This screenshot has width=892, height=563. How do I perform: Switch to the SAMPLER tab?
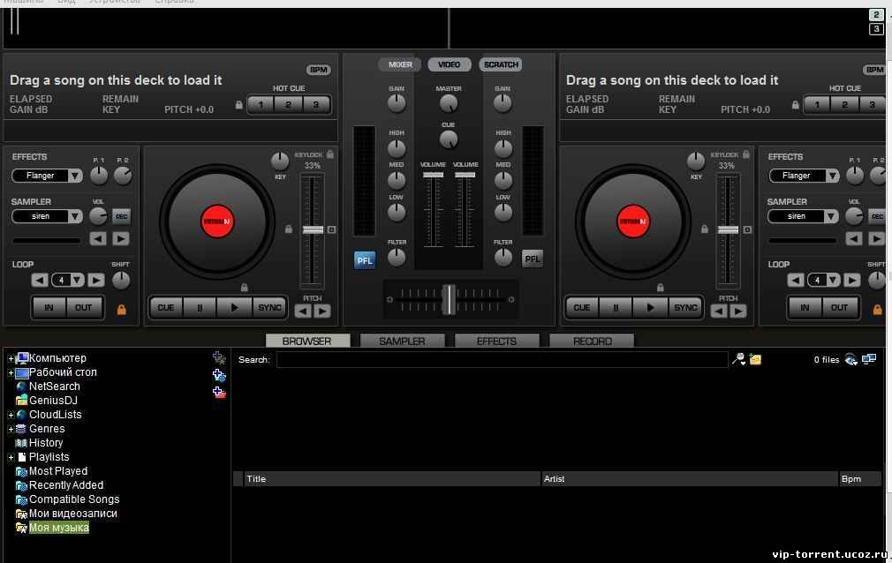(402, 341)
